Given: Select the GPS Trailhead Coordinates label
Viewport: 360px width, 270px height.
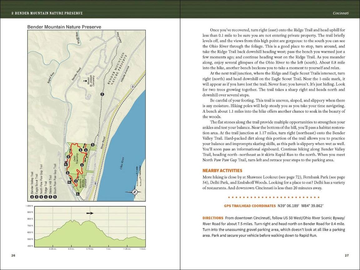Looking at the screenshot, I should coord(250,206).
